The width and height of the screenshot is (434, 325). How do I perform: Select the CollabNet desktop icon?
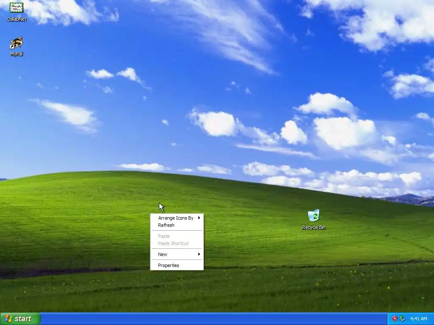[x=17, y=8]
